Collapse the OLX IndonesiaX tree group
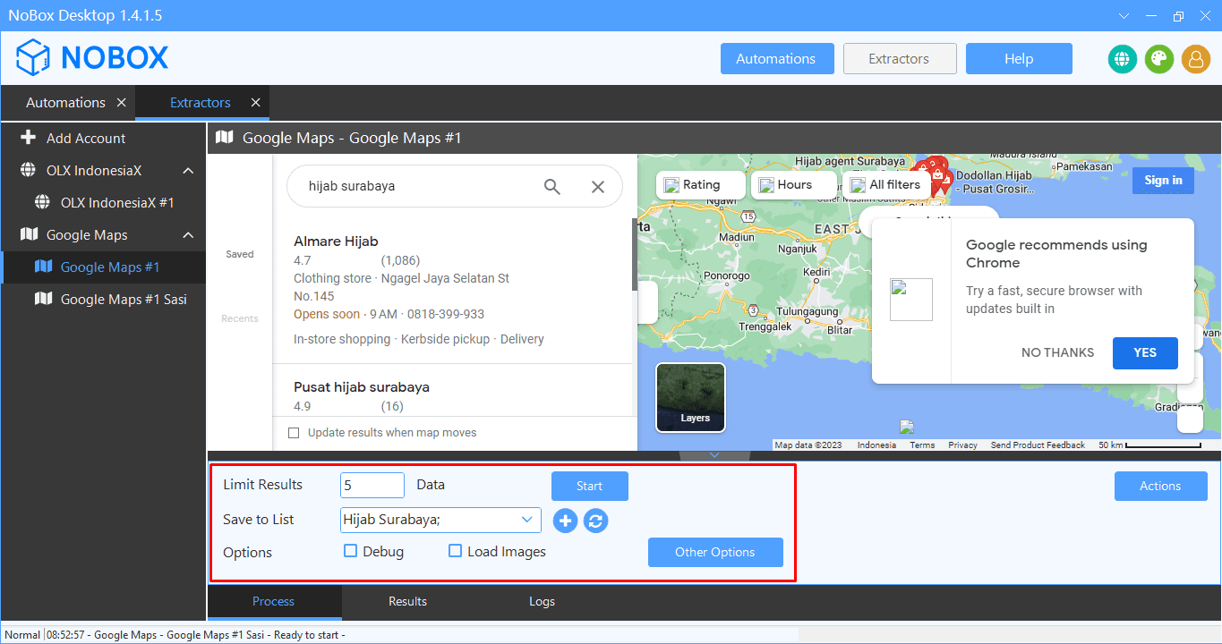 [x=188, y=171]
